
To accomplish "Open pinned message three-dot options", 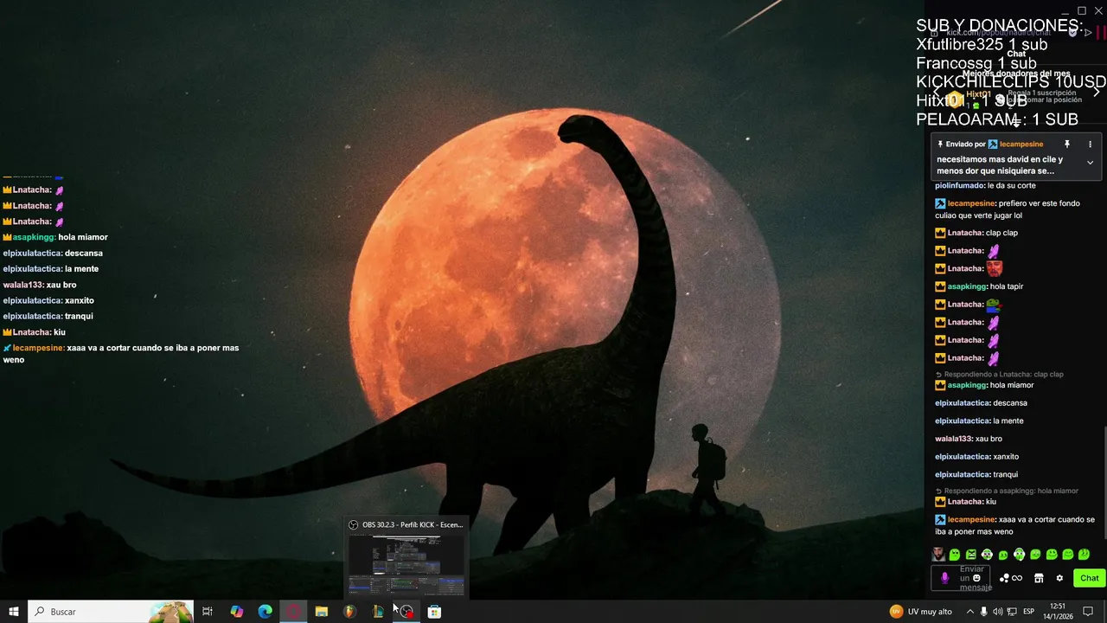I will 1090,145.
